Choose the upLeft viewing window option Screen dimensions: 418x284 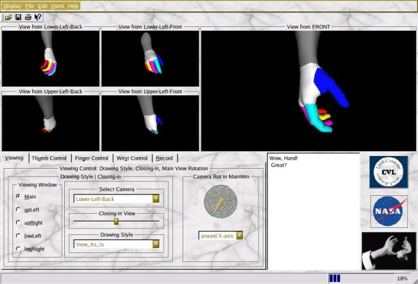point(18,209)
